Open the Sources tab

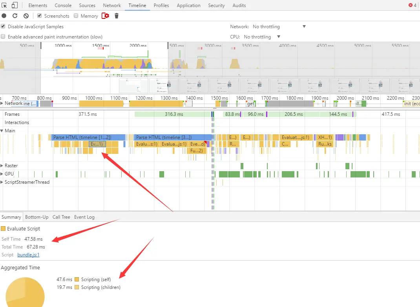[87, 5]
